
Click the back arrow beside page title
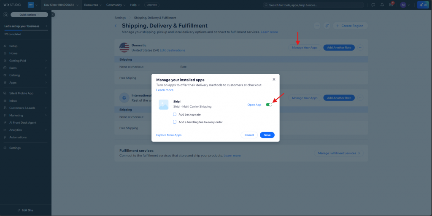[116, 26]
